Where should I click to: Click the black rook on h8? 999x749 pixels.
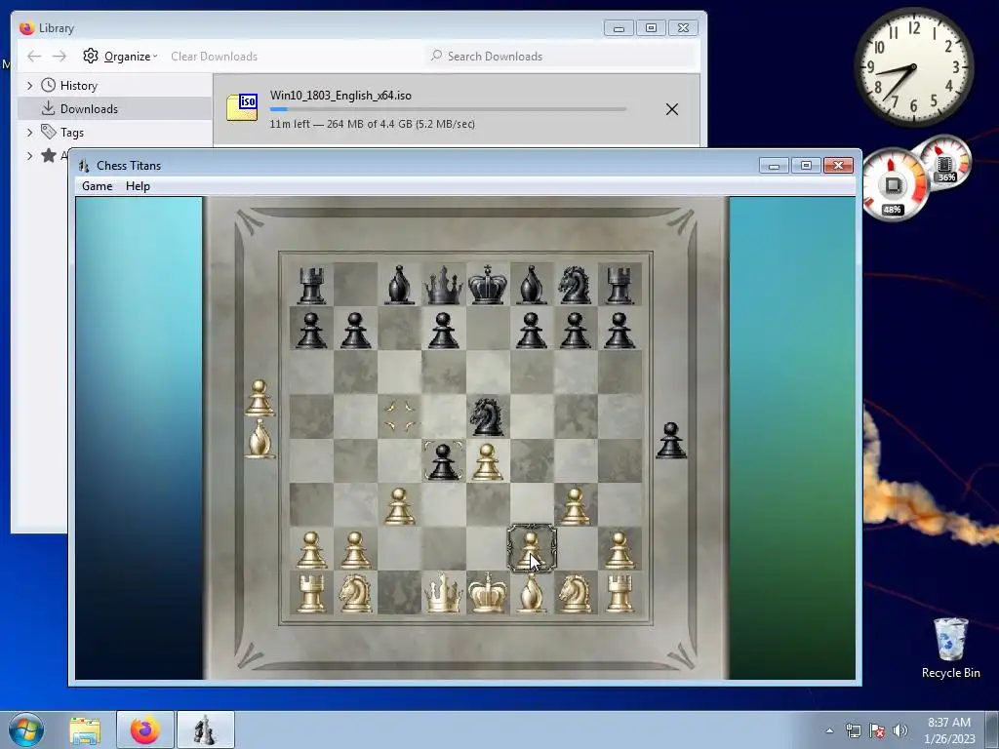(619, 286)
